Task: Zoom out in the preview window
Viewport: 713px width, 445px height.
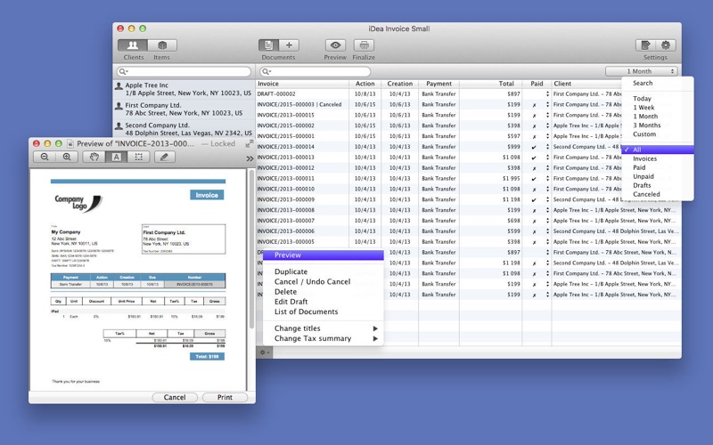Action: point(45,158)
